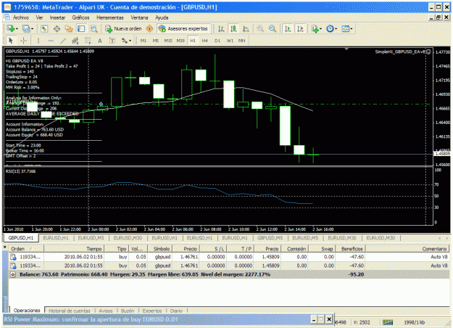The height and width of the screenshot is (328, 453).
Task: Open the arrows objects dropdown
Action: coord(126,41)
